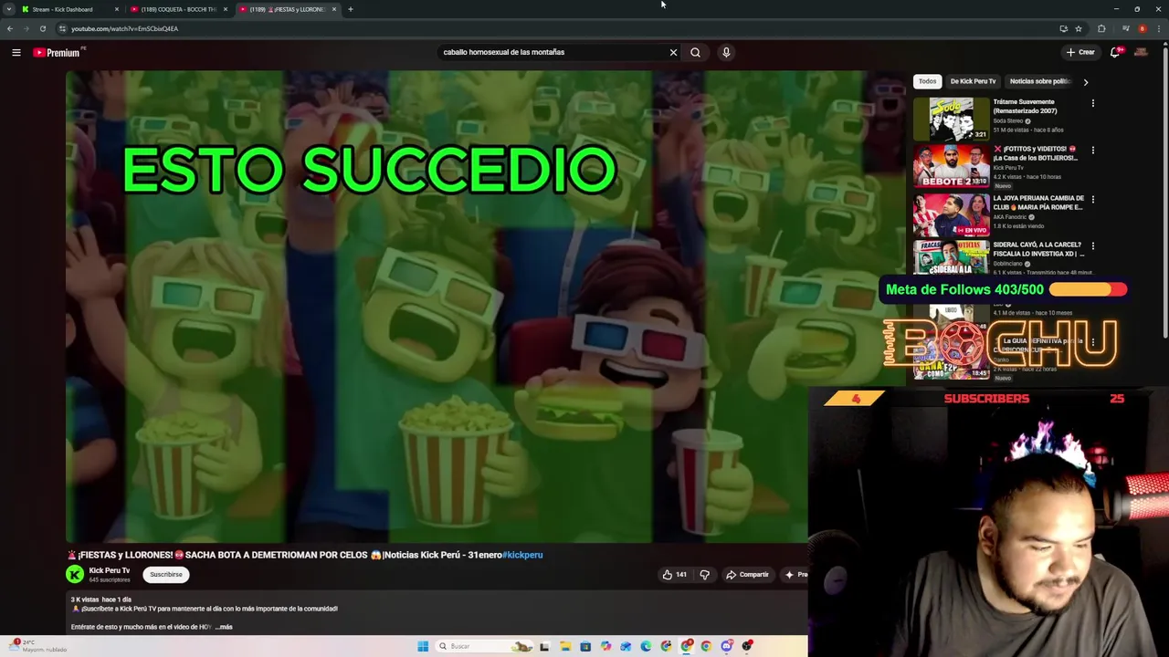1169x657 pixels.
Task: Subscribe with the Suscribirse button
Action: coord(166,574)
